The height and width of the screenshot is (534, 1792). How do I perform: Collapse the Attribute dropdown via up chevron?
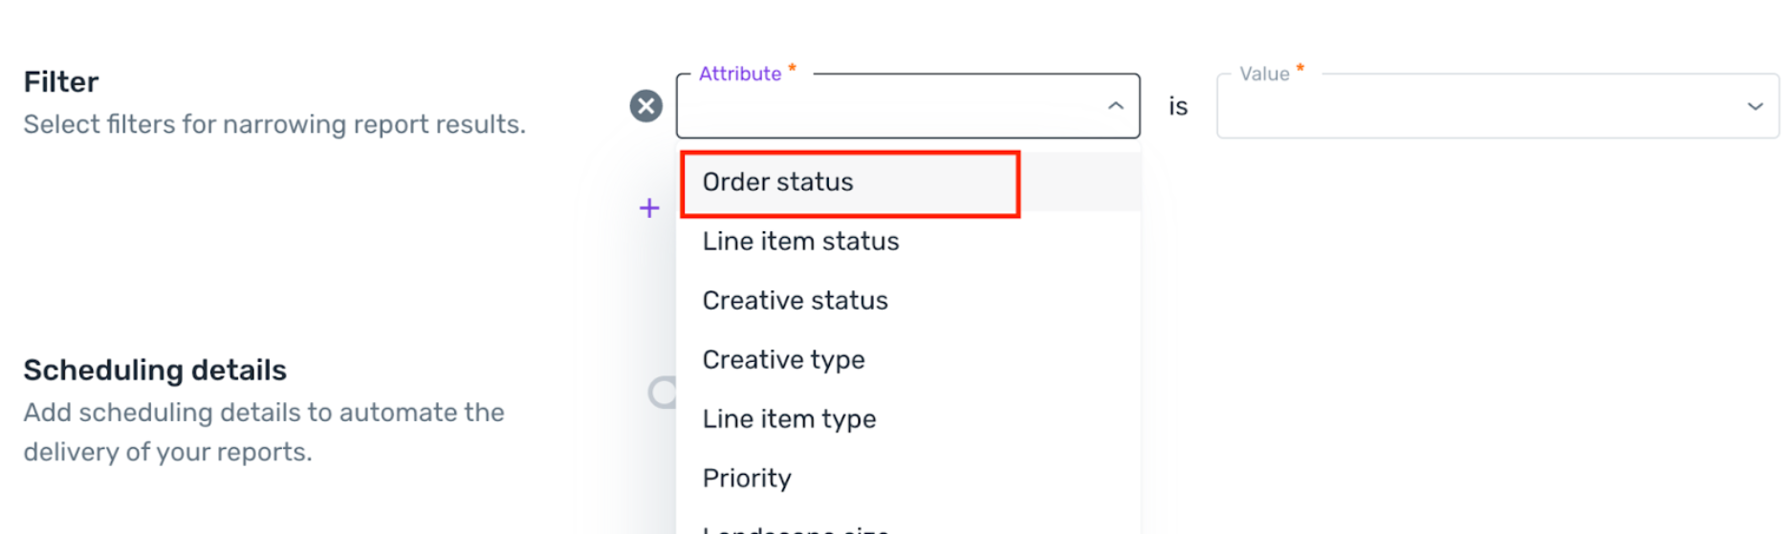1115,106
